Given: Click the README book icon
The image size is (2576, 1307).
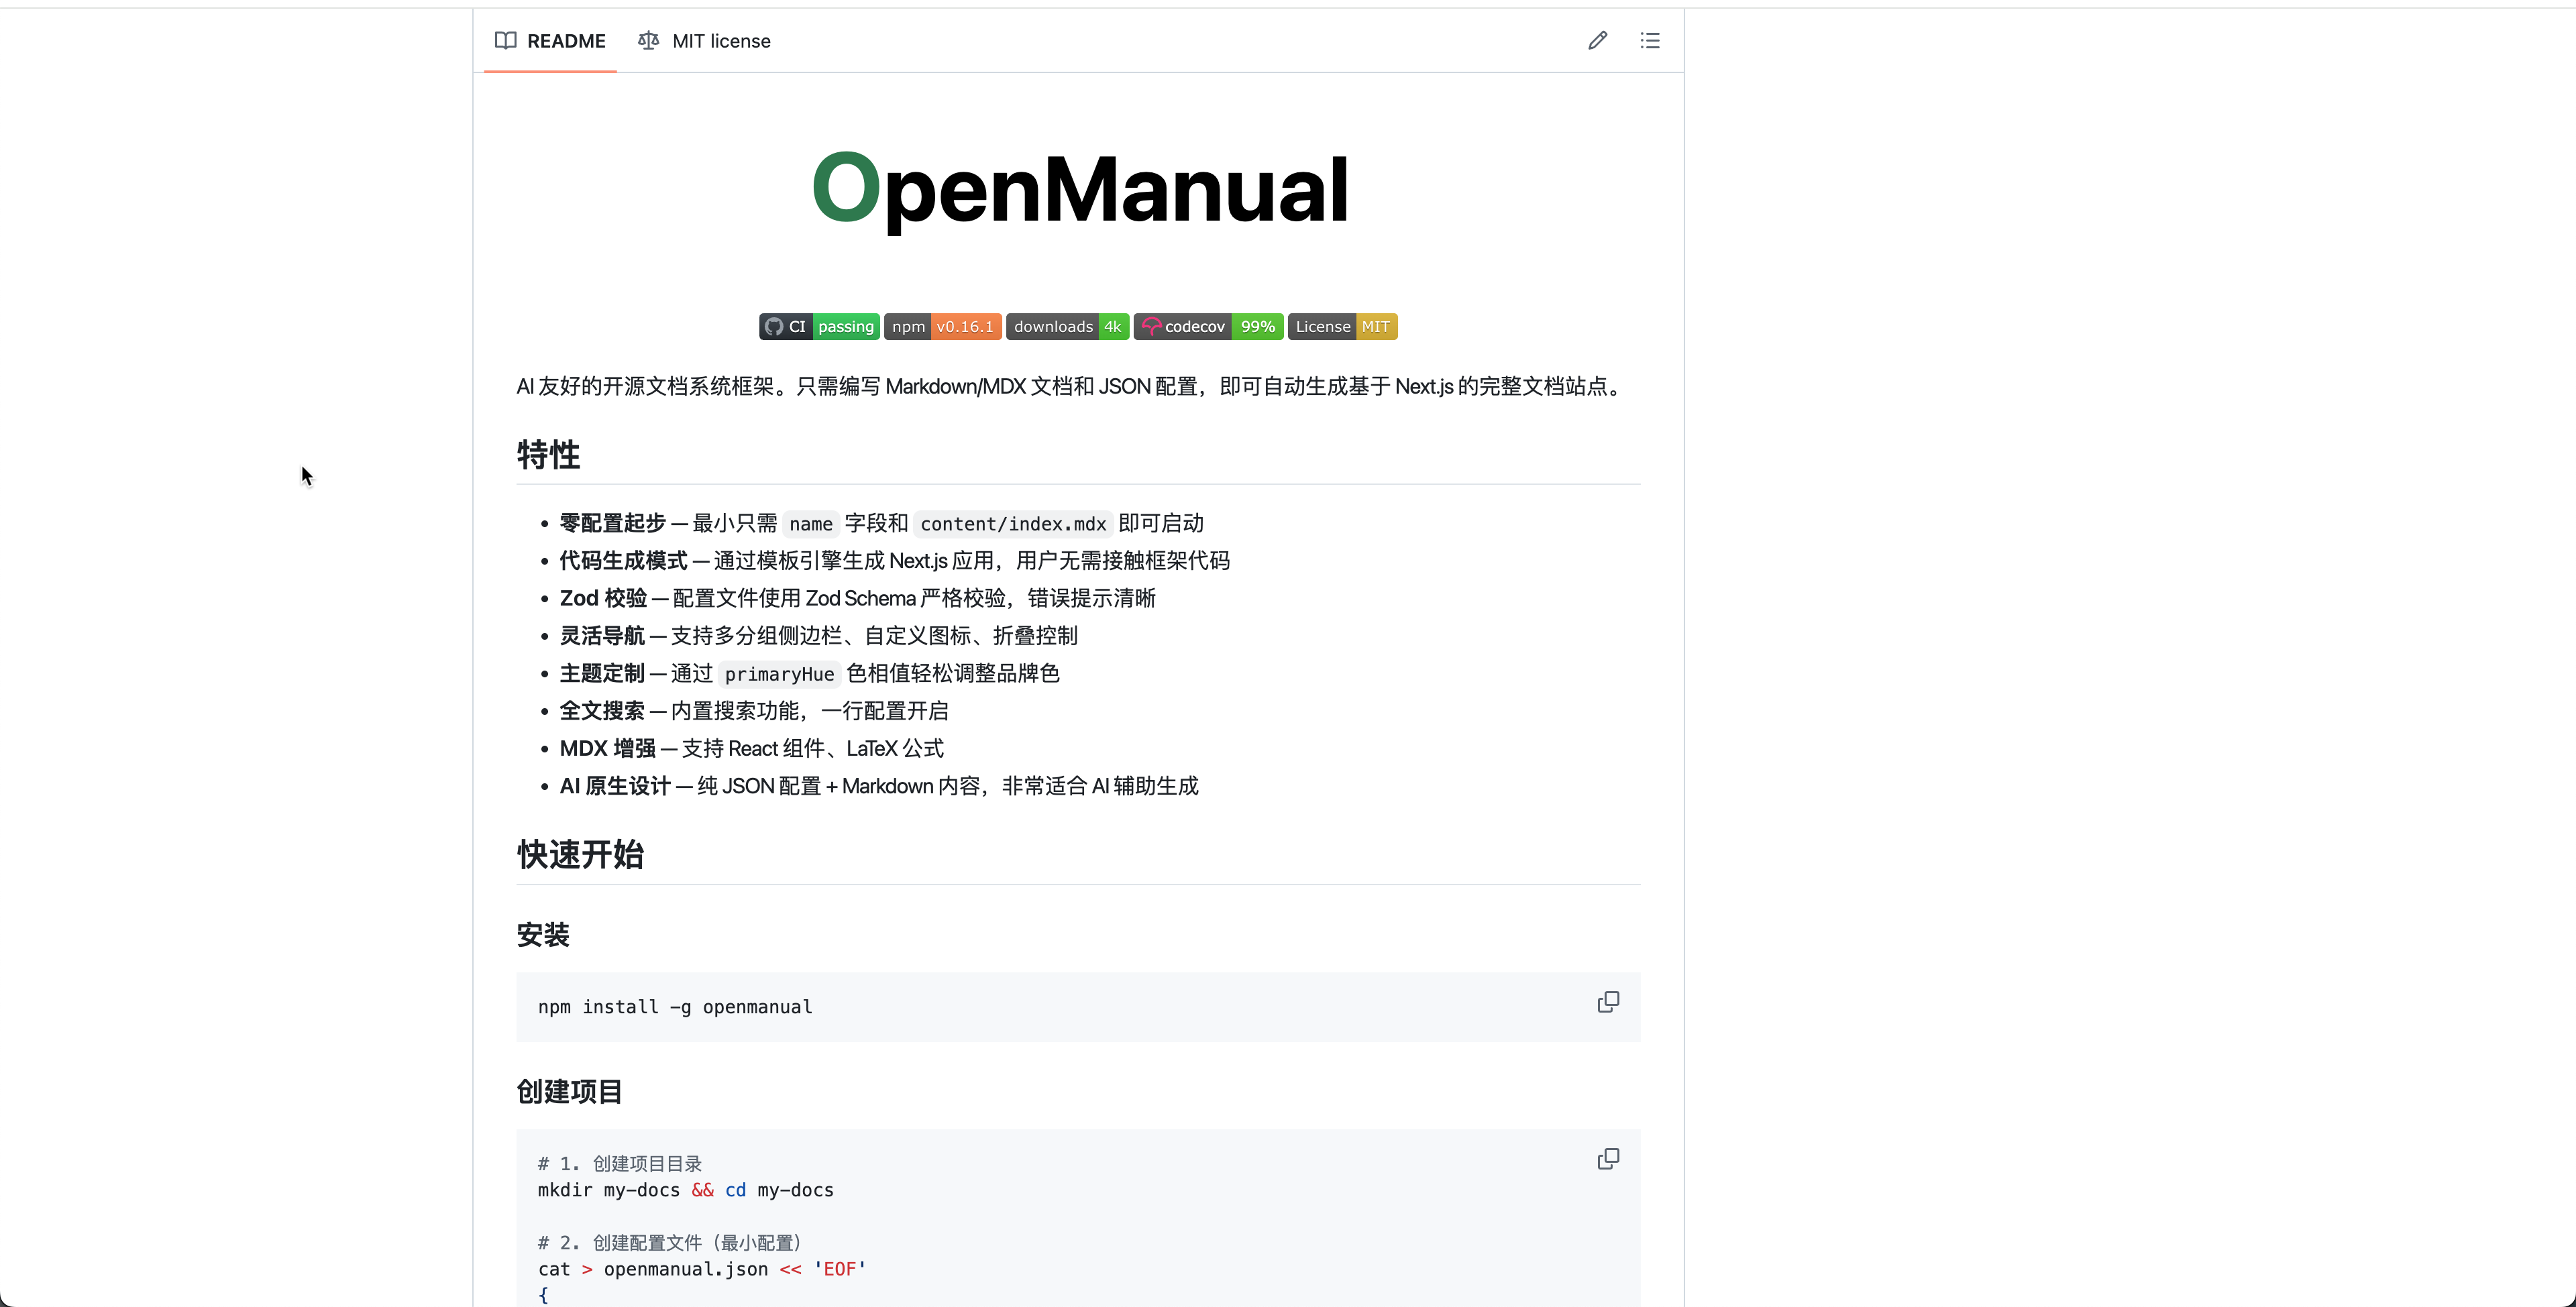Looking at the screenshot, I should 506,41.
